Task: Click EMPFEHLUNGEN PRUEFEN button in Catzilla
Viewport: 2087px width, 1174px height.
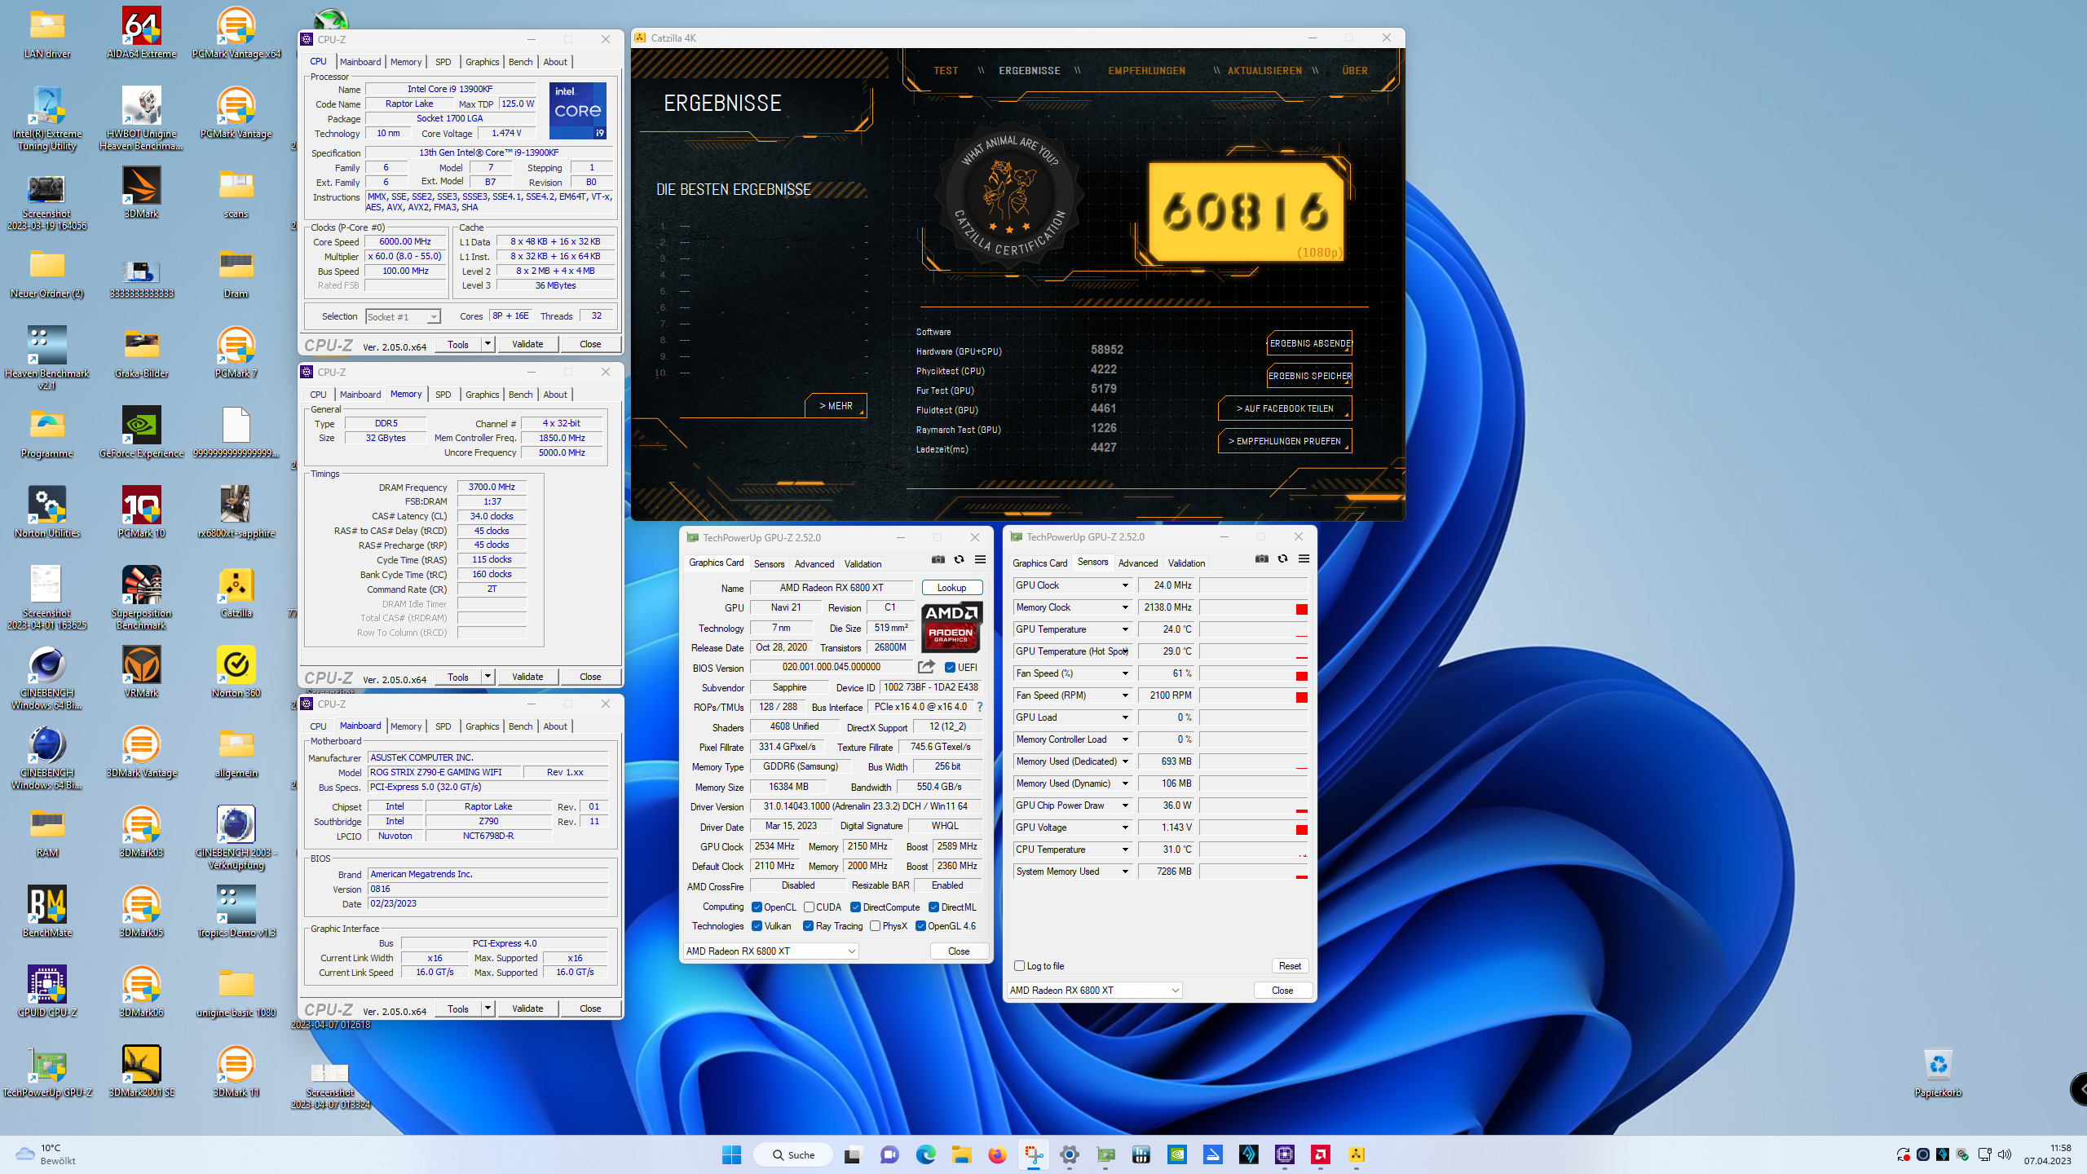Action: point(1285,441)
